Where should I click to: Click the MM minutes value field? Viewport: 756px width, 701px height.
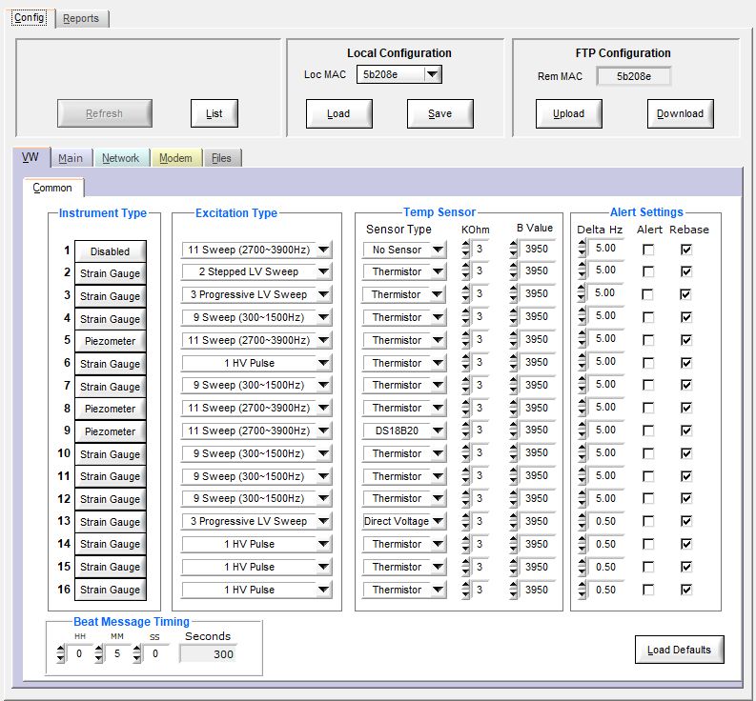[x=117, y=653]
